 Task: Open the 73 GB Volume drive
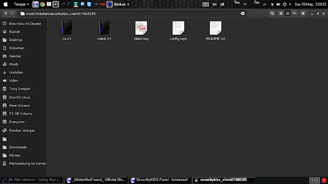pyautogui.click(x=23, y=113)
